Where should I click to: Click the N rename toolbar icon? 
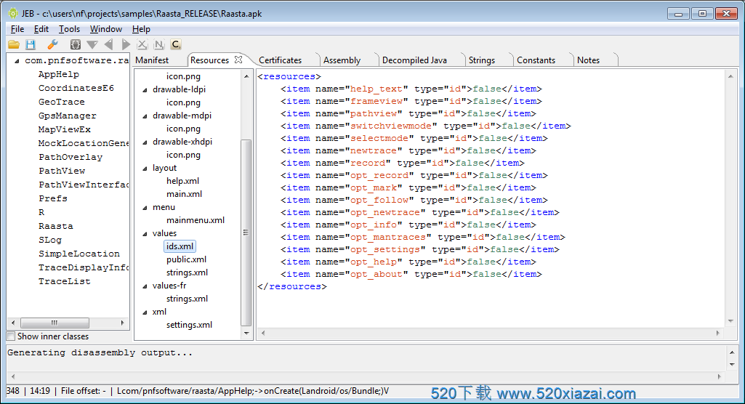point(159,44)
